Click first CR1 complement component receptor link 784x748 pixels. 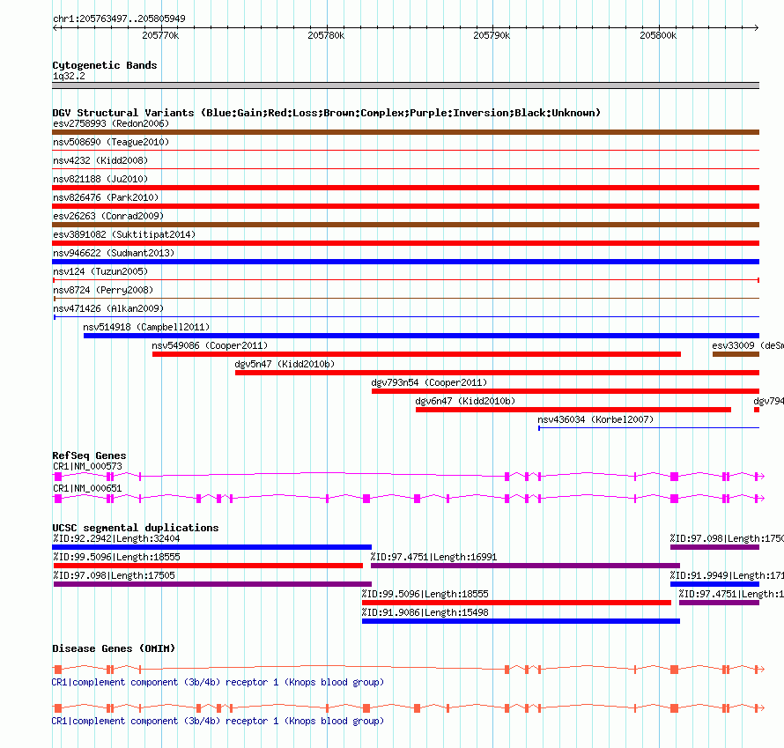tap(218, 682)
